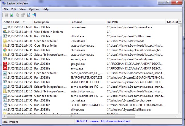Image resolution: width=185 pixels, height=126 pixels.
Task: Click the horizontal scrollbar left arrow
Action: pos(4,116)
